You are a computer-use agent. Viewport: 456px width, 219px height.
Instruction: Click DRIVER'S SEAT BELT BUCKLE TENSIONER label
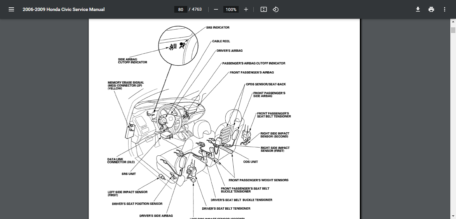(x=241, y=200)
